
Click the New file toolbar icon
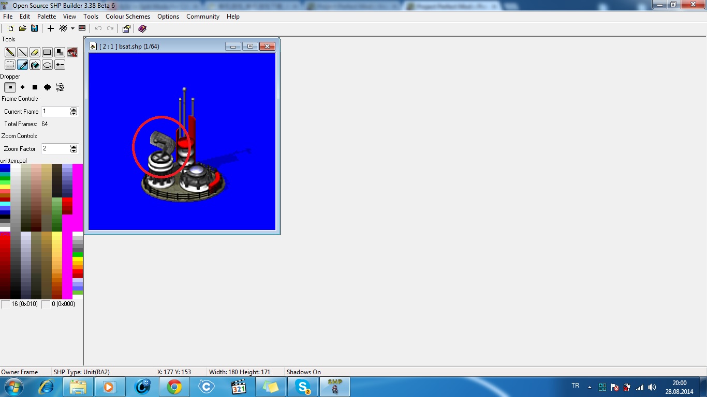coord(10,28)
